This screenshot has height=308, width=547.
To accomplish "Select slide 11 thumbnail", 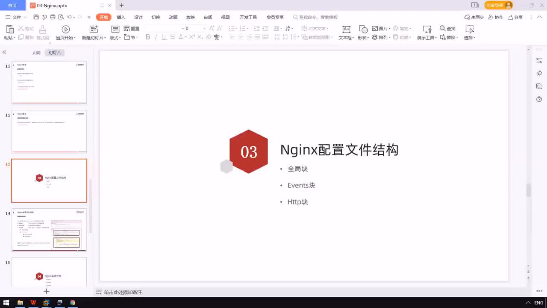I will [x=49, y=82].
